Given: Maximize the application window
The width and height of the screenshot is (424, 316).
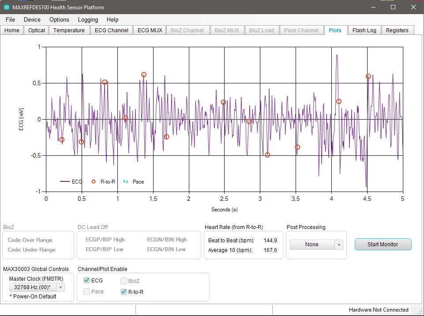Looking at the screenshot, I should pos(393,7).
